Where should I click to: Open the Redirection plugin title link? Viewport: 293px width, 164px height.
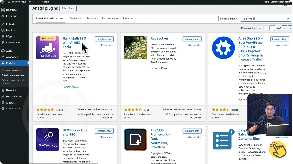point(159,38)
